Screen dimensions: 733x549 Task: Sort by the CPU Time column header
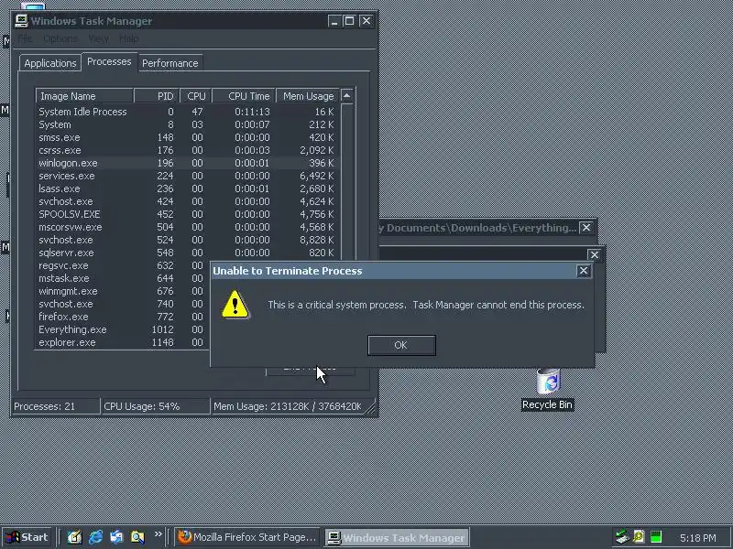click(x=244, y=96)
